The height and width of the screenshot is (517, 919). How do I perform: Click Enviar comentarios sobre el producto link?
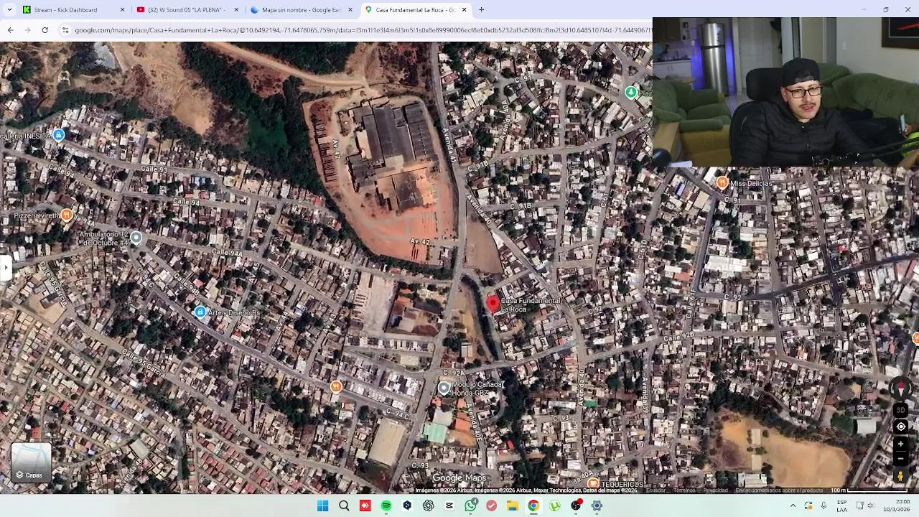[779, 490]
